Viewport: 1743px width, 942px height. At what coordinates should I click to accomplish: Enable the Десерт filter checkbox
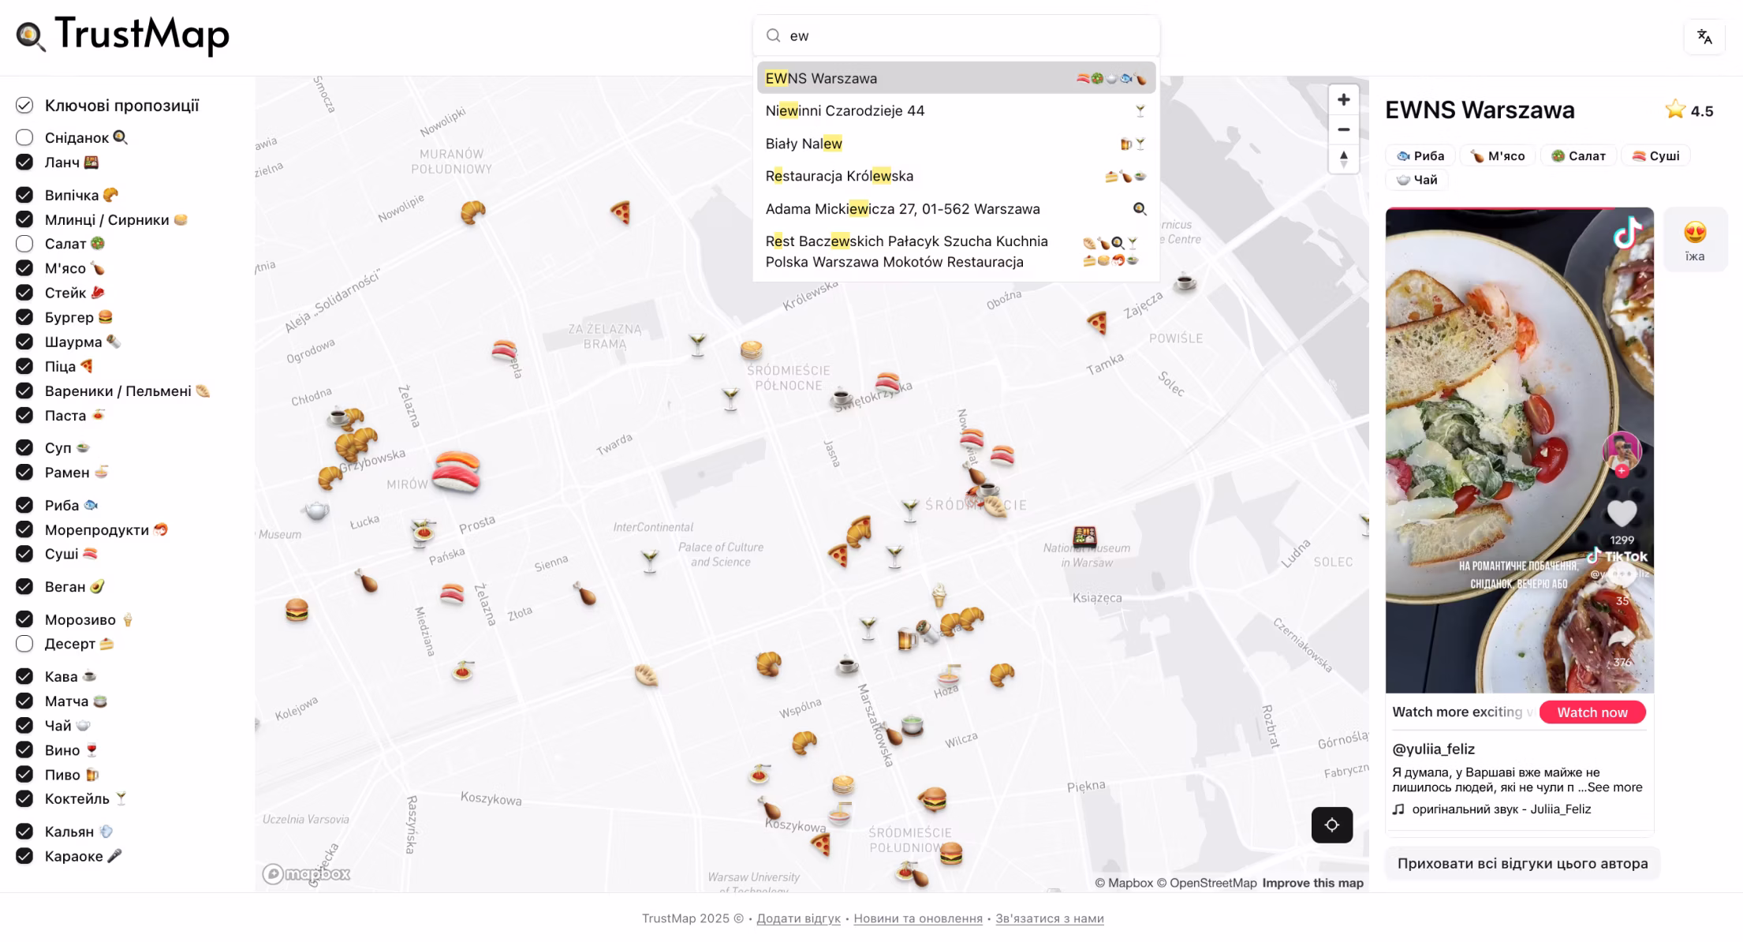24,644
